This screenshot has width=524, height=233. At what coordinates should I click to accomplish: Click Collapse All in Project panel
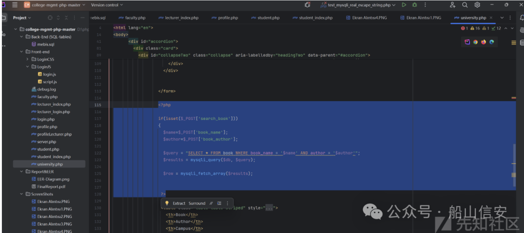[x=66, y=17]
